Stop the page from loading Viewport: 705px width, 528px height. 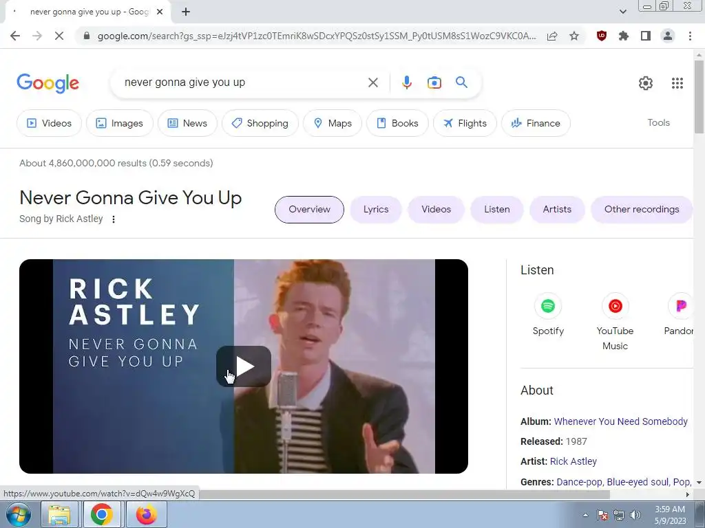(59, 36)
